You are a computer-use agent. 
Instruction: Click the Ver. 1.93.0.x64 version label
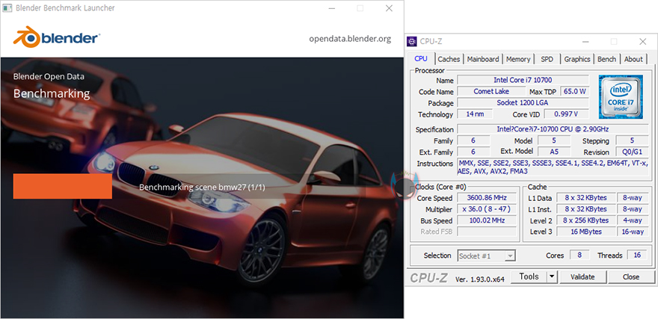click(x=479, y=279)
